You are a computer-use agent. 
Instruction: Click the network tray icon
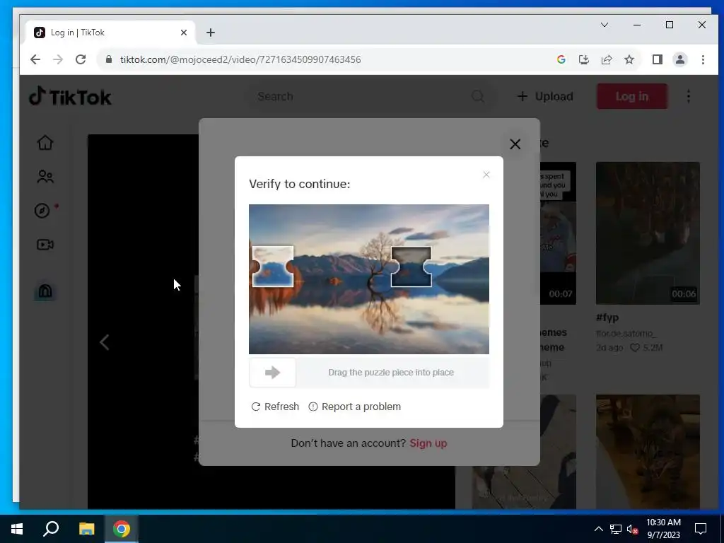(x=616, y=529)
